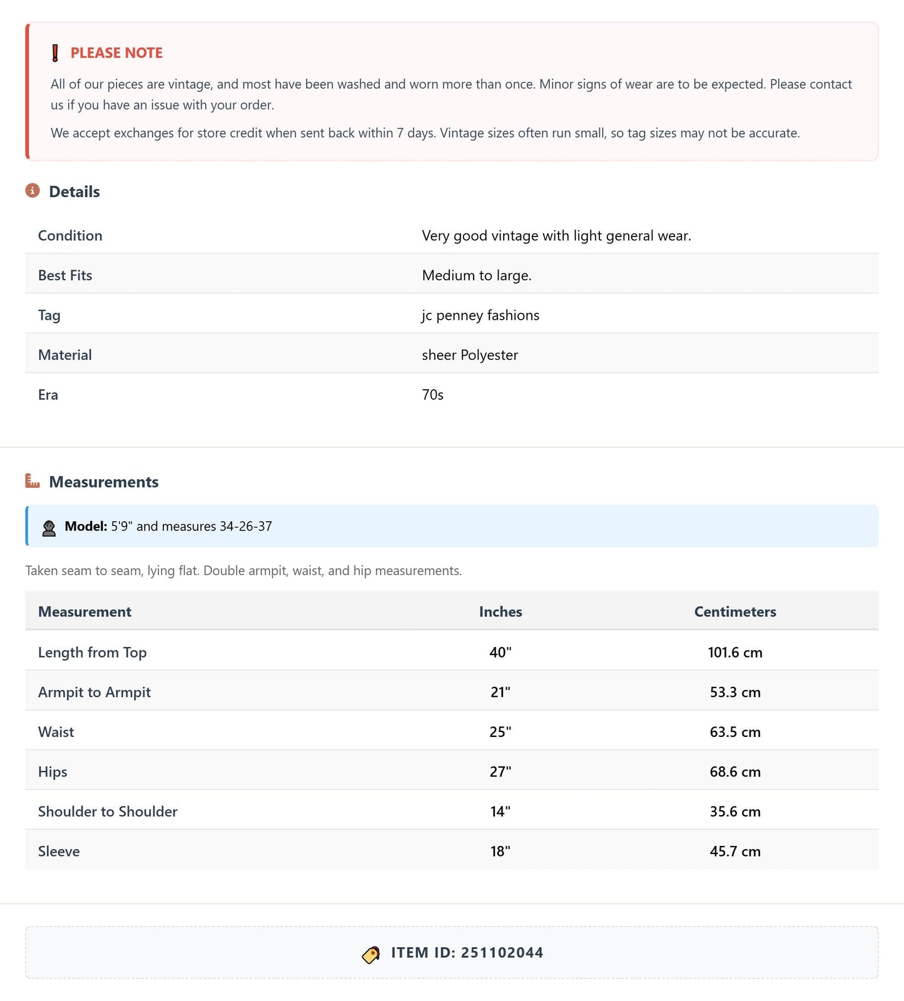Click the Centimeters column header
904x1001 pixels.
[735, 611]
